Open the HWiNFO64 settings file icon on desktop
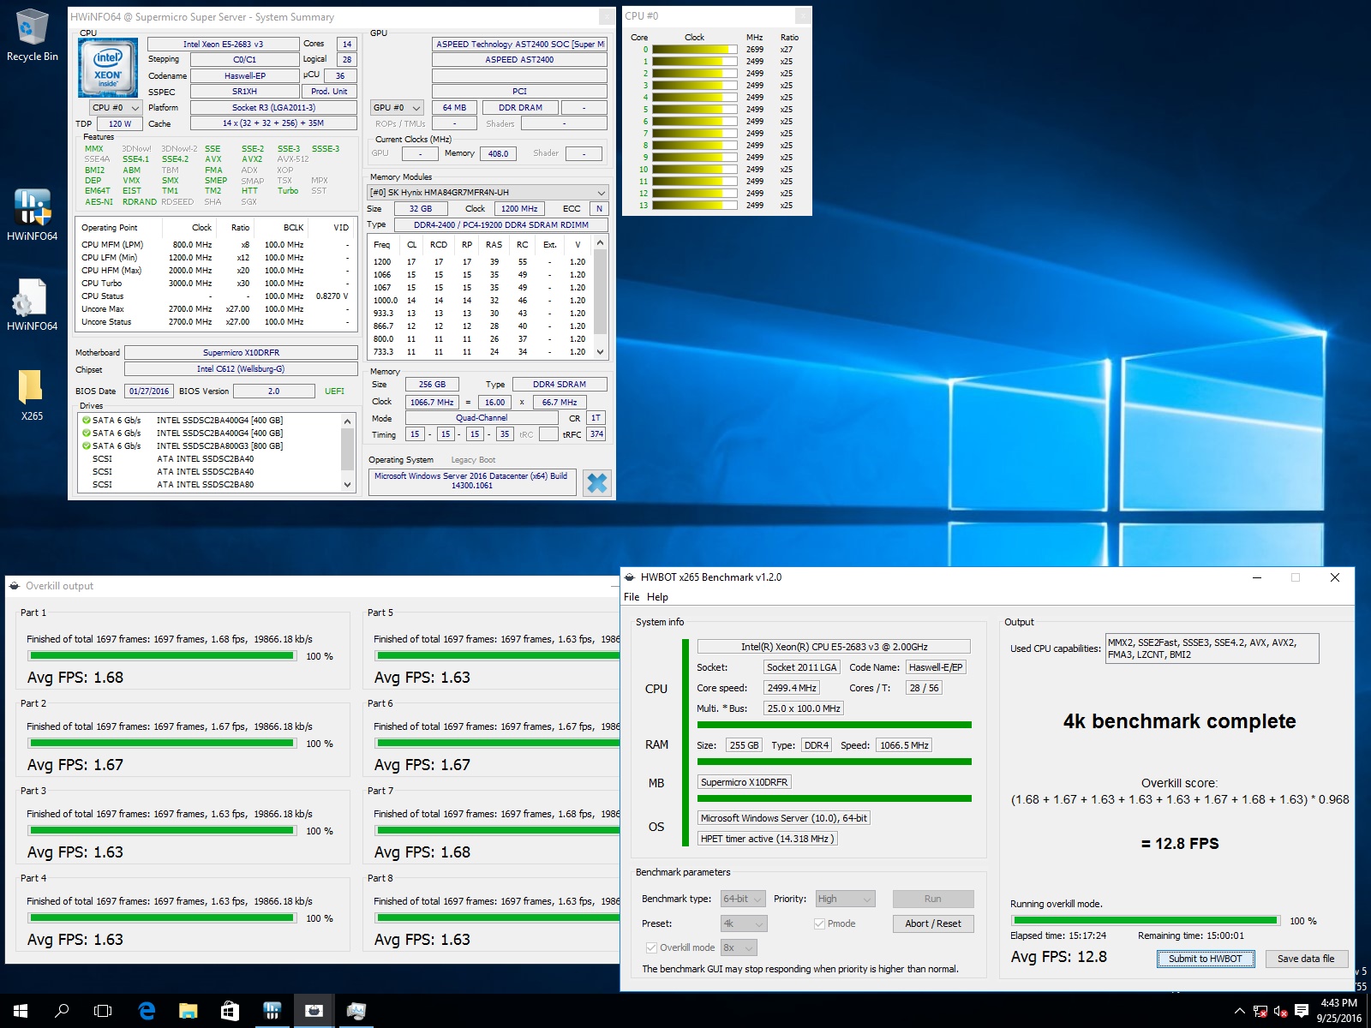The width and height of the screenshot is (1371, 1028). coord(33,304)
